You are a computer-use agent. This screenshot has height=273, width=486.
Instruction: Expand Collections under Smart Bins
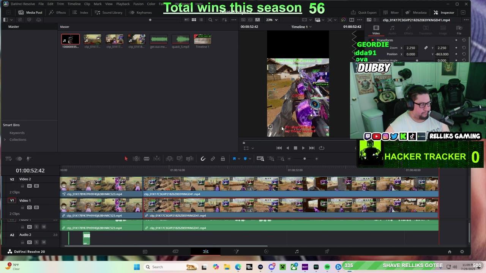tap(5, 140)
